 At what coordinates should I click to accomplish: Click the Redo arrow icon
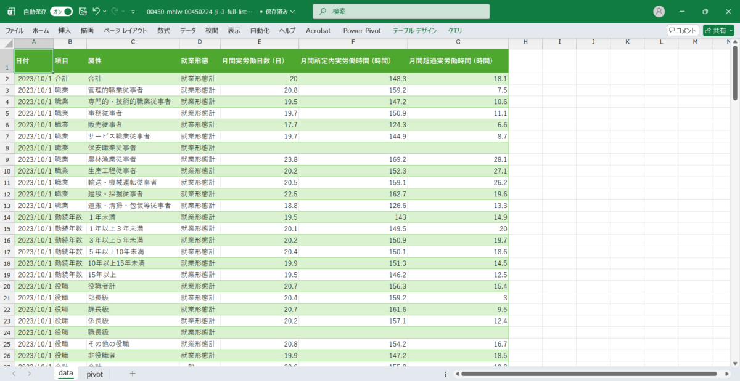point(115,12)
